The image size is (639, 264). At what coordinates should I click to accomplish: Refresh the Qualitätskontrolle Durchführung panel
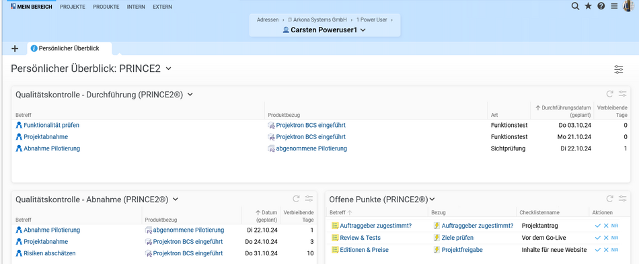click(609, 94)
